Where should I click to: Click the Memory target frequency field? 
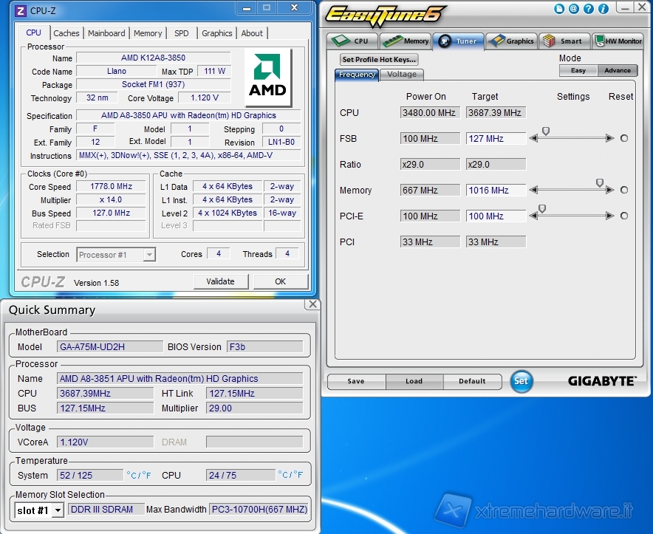pos(495,191)
